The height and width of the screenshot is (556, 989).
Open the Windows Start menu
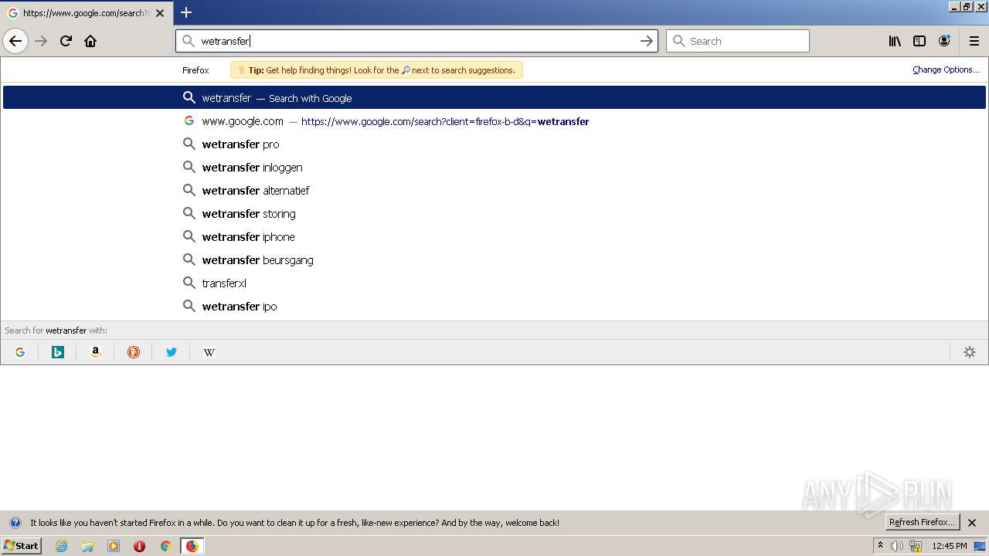[21, 545]
